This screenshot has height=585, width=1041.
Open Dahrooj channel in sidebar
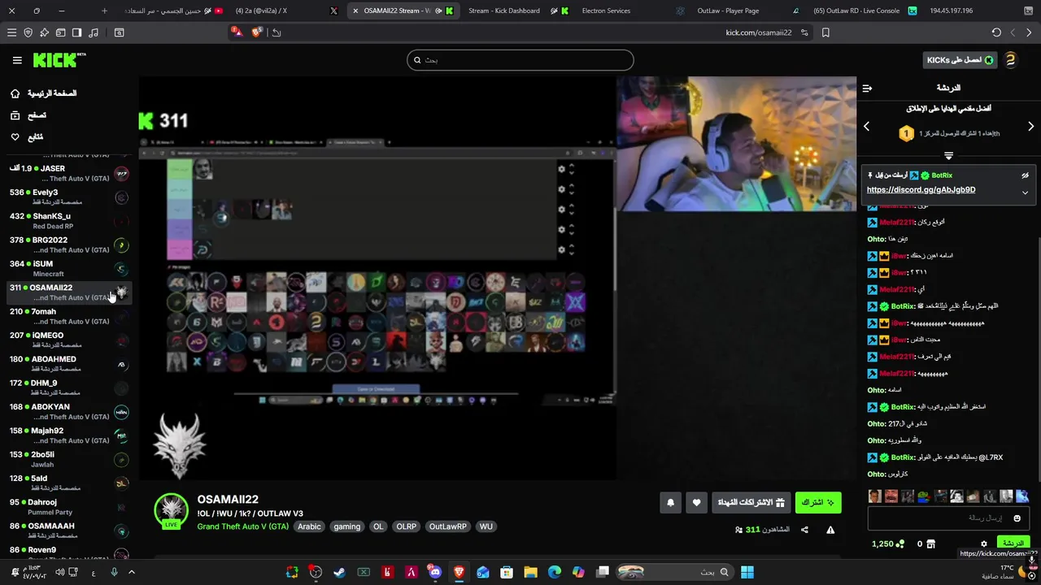tap(68, 507)
